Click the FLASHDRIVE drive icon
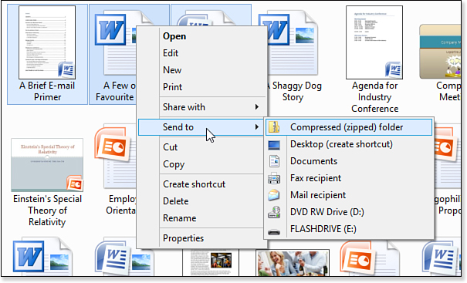467x283 pixels. pos(274,232)
